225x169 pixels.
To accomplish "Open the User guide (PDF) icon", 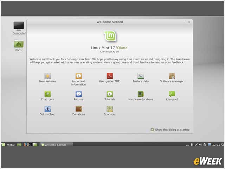I will 110,76.
